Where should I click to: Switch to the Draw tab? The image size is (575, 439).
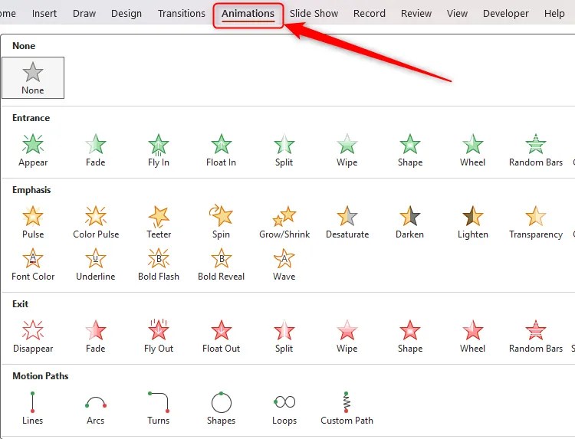[84, 14]
